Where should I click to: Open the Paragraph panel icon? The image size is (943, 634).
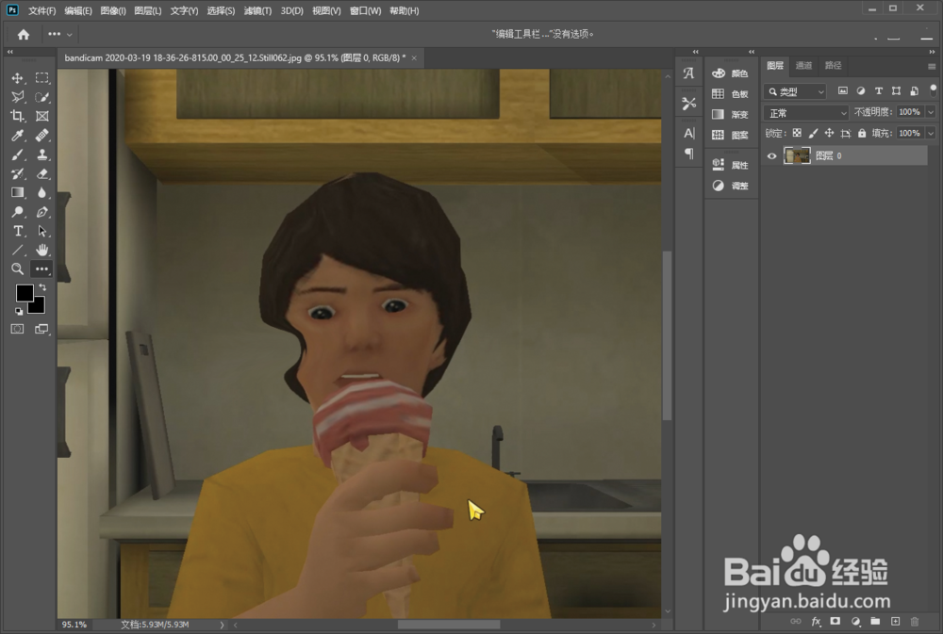tap(688, 154)
